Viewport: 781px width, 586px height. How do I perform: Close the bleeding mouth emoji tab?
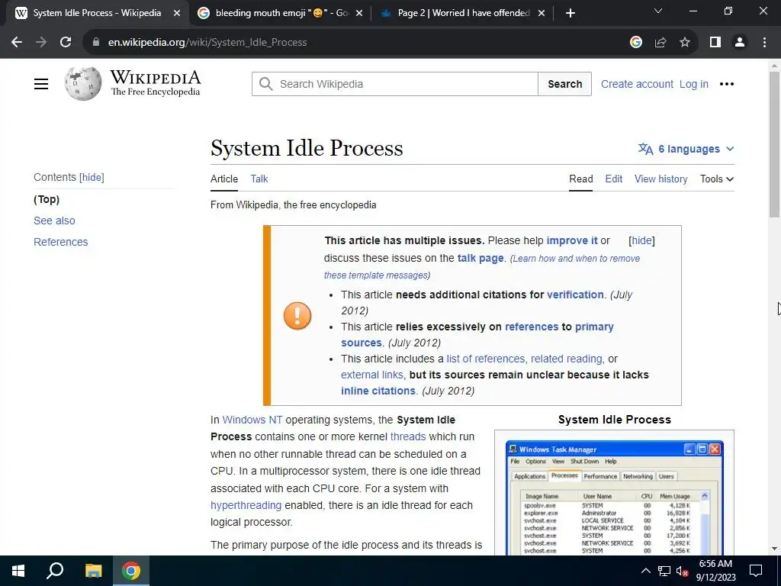(x=360, y=14)
